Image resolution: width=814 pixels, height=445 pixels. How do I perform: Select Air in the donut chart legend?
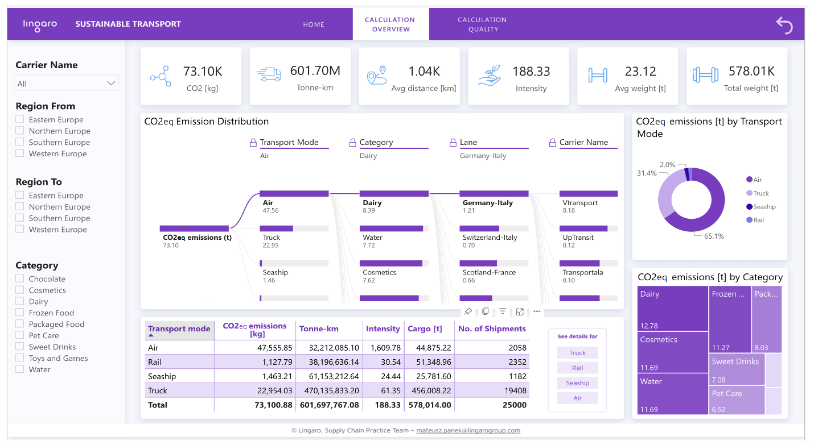click(754, 180)
